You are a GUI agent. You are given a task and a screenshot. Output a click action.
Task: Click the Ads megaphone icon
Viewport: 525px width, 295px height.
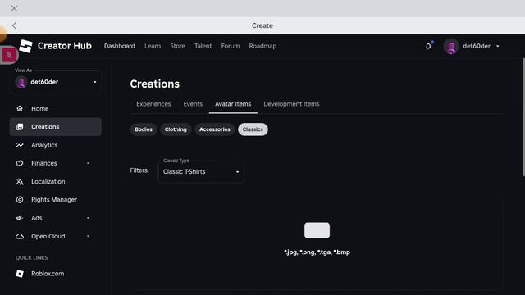pos(20,218)
